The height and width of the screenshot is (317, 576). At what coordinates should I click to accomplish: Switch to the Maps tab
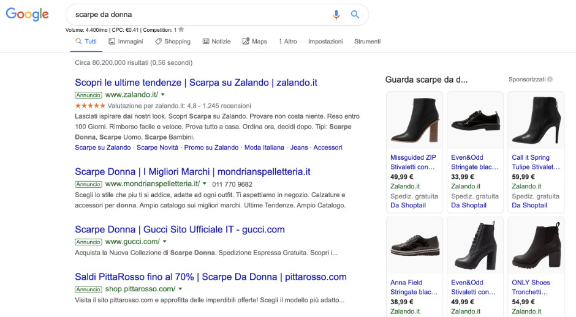(x=254, y=42)
